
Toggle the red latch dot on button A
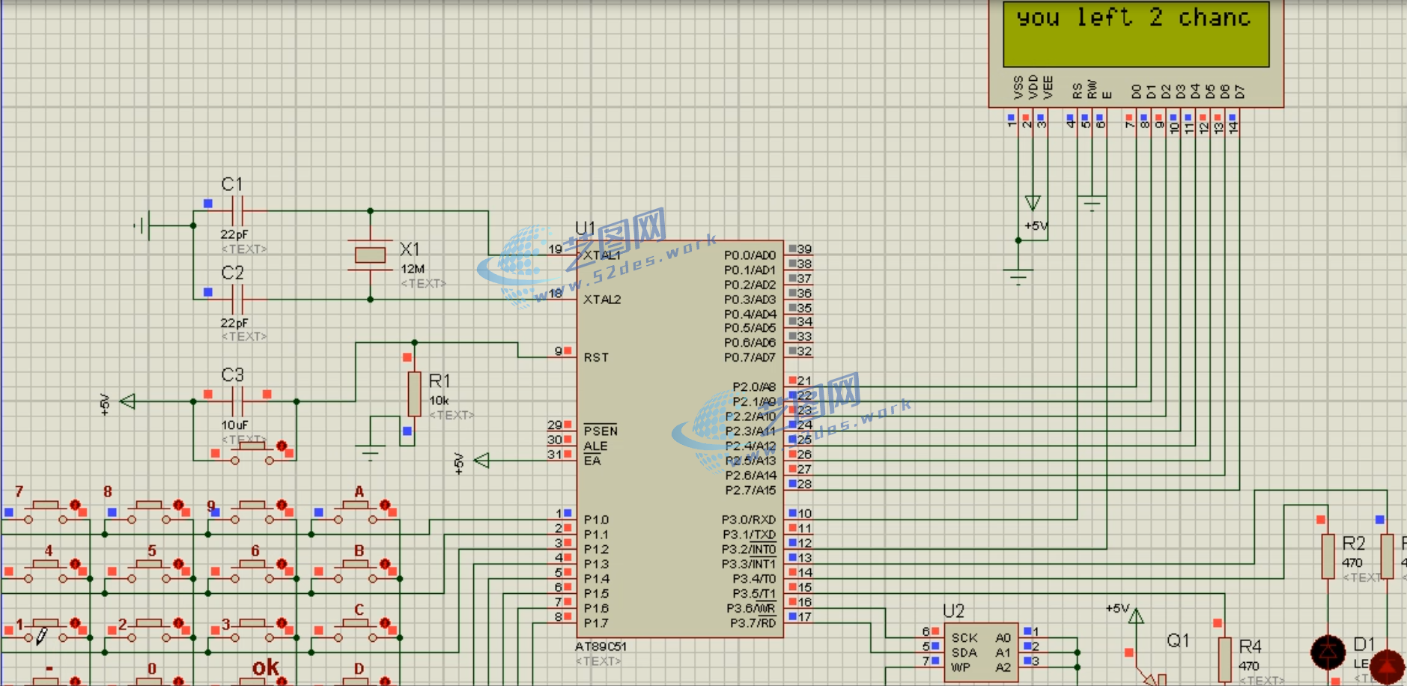tap(385, 506)
